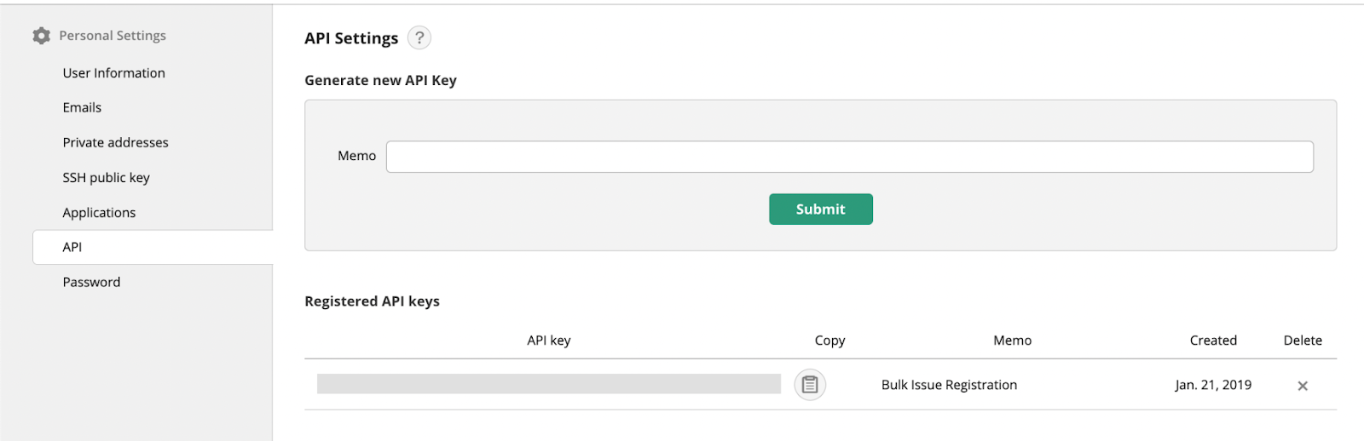Click the Jan. 21, 2019 created date
Viewport: 1364px width, 441px height.
(1213, 385)
